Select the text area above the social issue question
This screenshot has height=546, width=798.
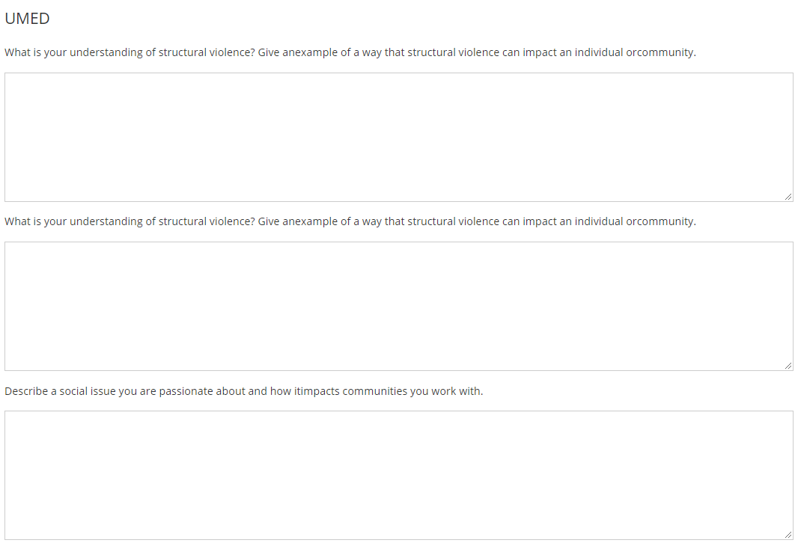point(399,306)
